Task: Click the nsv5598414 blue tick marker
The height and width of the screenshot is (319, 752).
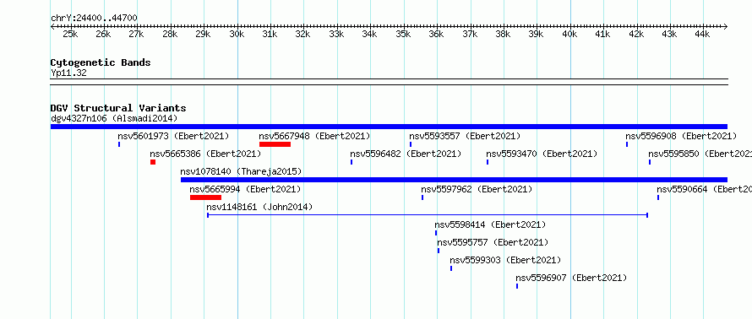Action: coord(436,233)
